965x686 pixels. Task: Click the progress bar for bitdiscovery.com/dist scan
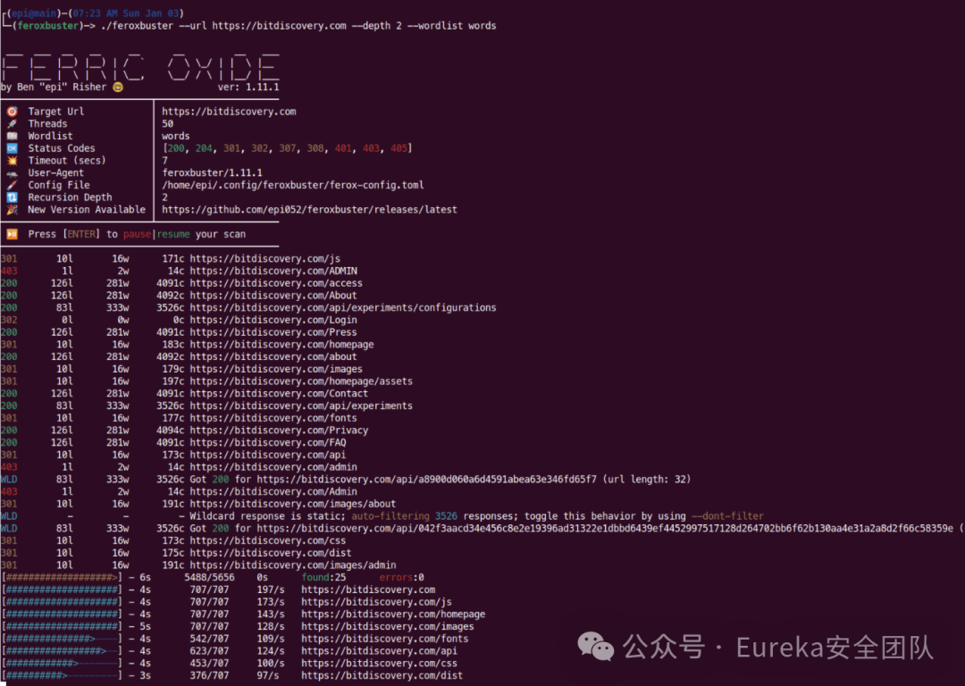[x=63, y=675]
